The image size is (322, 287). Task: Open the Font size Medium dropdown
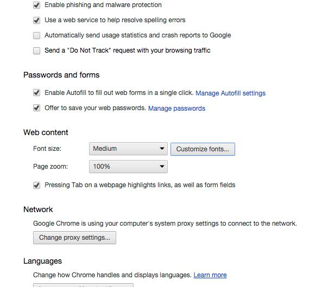click(128, 149)
